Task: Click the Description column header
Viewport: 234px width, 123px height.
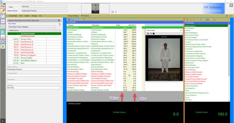Action: click(96, 25)
